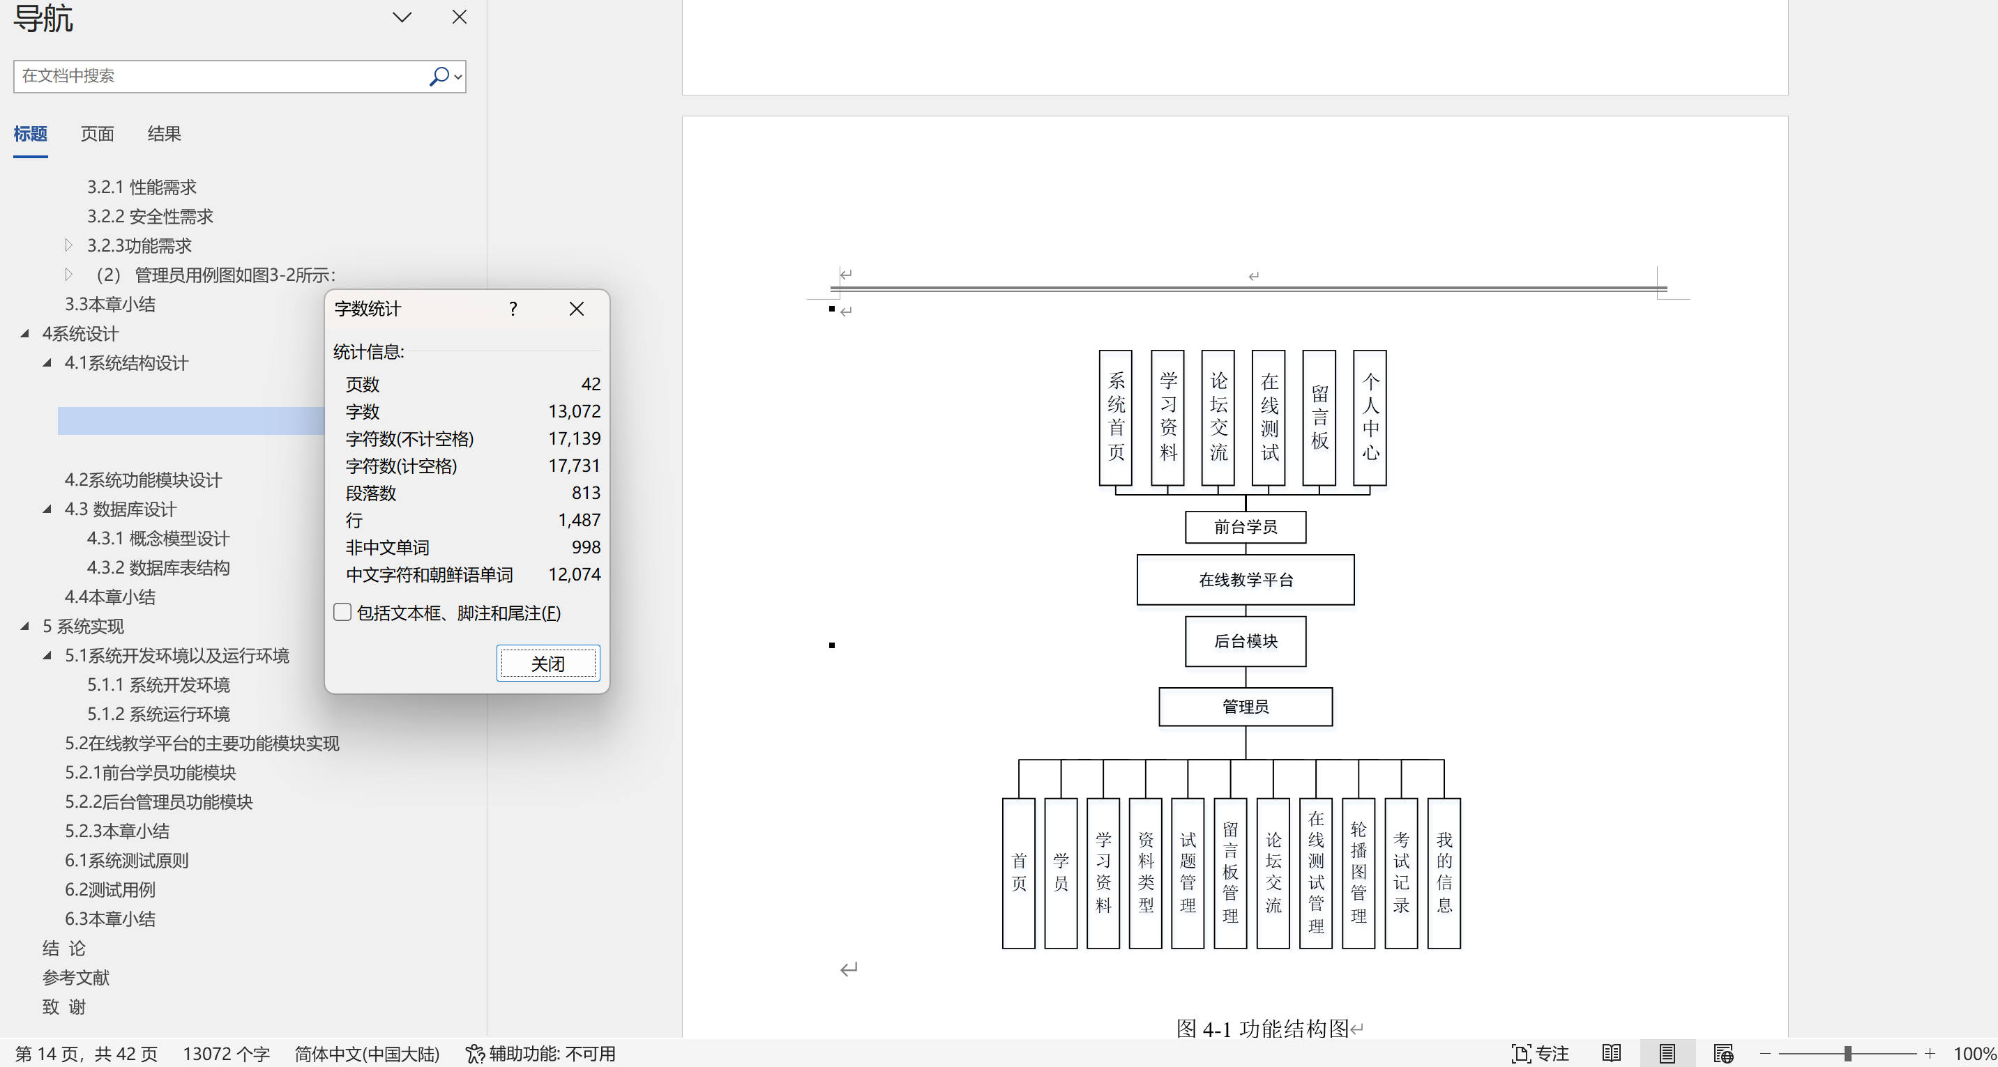Switch to web layout view icon

(x=1723, y=1054)
